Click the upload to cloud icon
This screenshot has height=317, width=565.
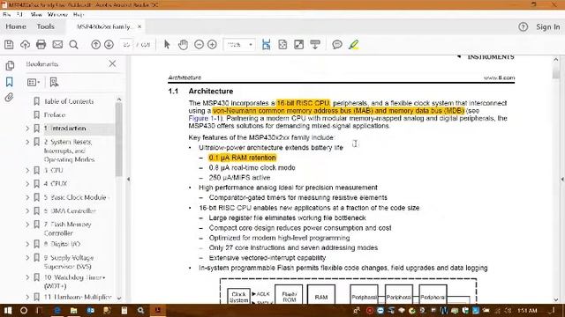tap(25, 45)
